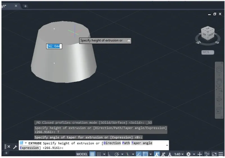Toggle snap mode in status bar
This screenshot has width=225, height=158.
pyautogui.click(x=99, y=154)
